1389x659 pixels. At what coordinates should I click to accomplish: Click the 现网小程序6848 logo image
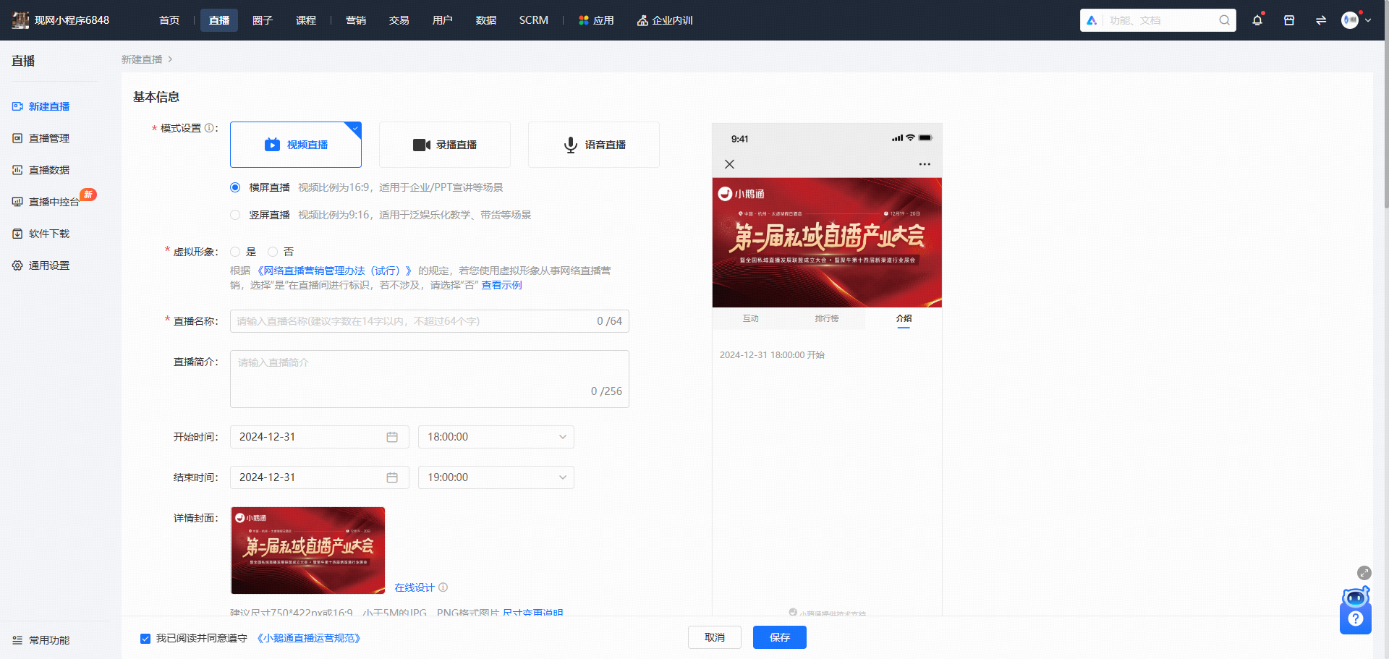pyautogui.click(x=20, y=20)
